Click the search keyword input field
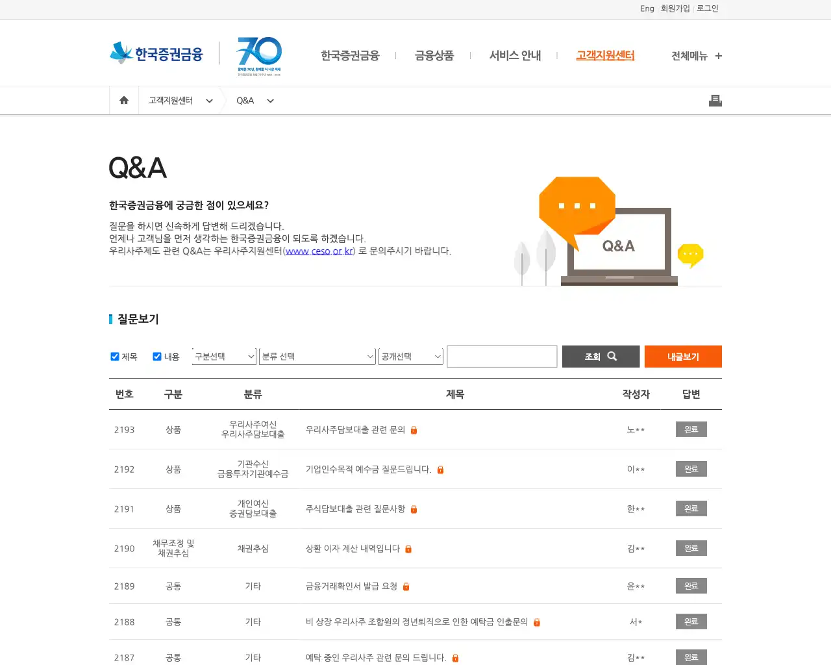 click(x=502, y=357)
